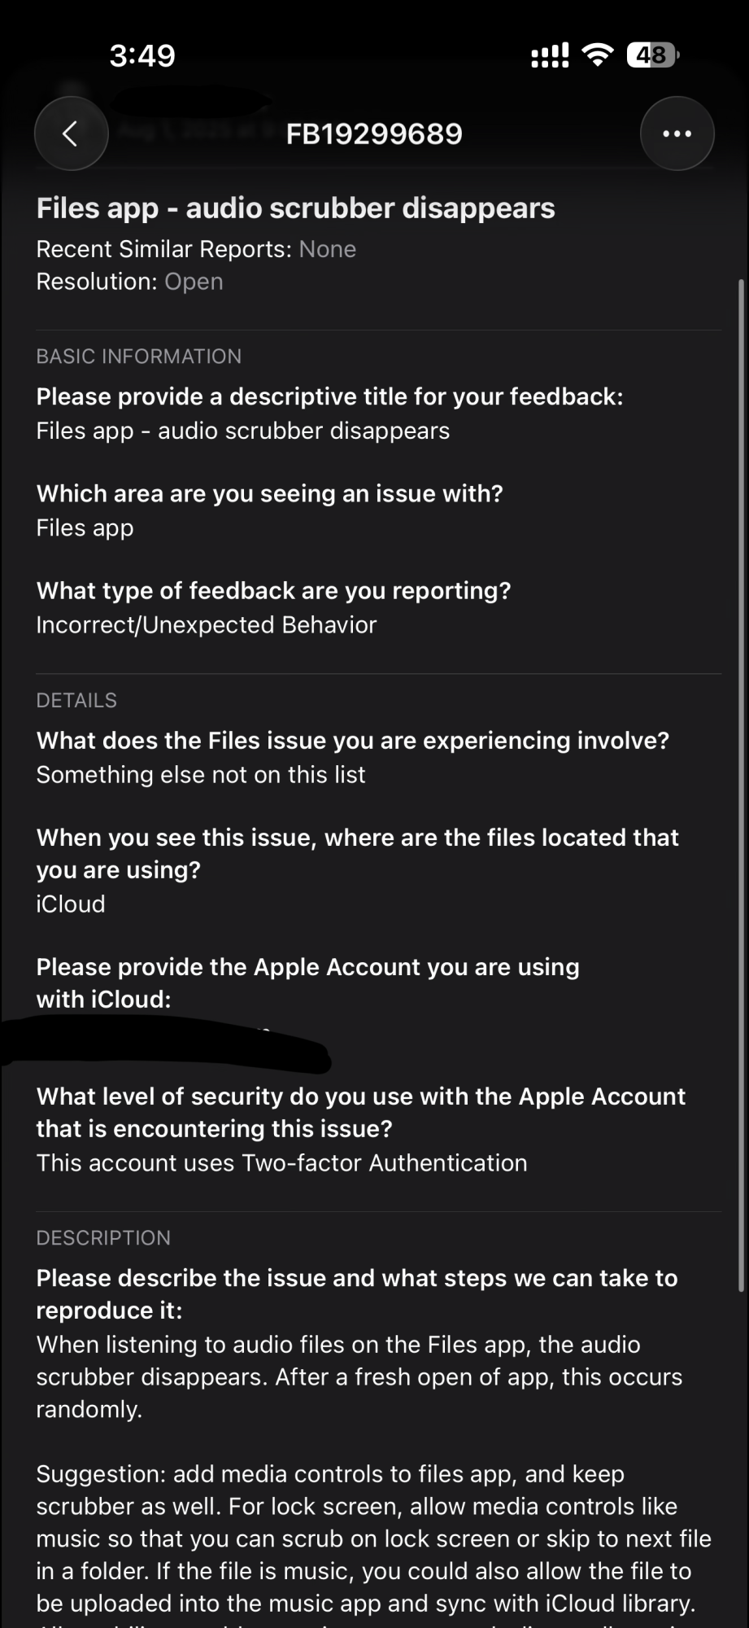Tap the 'Files app - audio scrubber disappears' heading
This screenshot has width=749, height=1628.
point(295,208)
